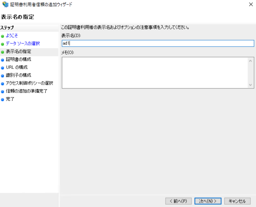256x207 pixels.
Task: Click the ステップ header
Action: [x=7, y=28]
